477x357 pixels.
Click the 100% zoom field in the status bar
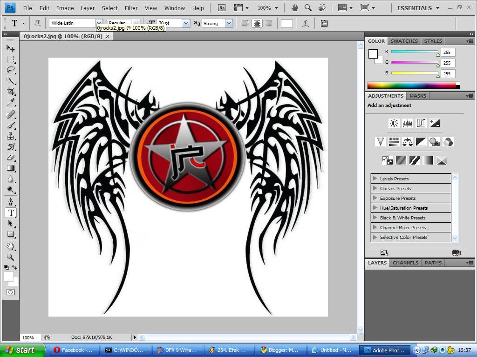pos(29,337)
